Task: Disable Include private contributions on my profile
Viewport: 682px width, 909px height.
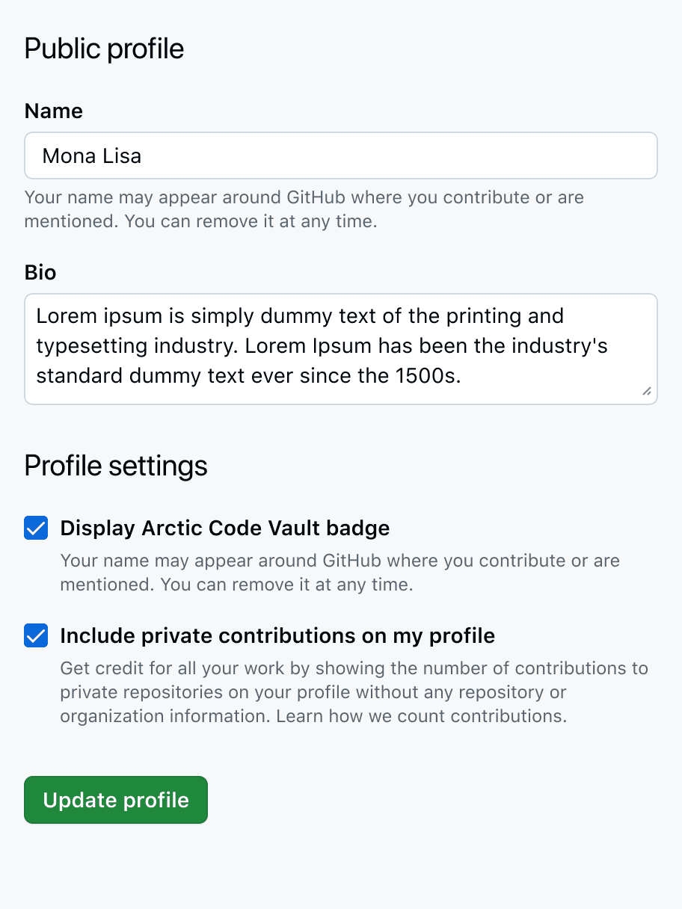Action: click(x=35, y=635)
